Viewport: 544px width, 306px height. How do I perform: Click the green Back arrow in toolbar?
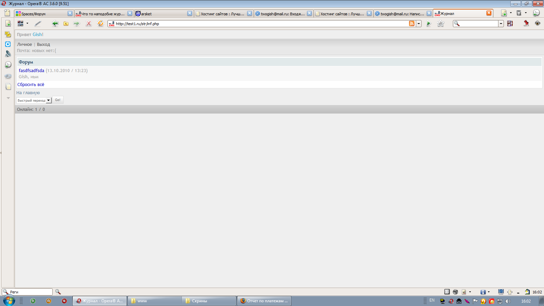click(55, 23)
